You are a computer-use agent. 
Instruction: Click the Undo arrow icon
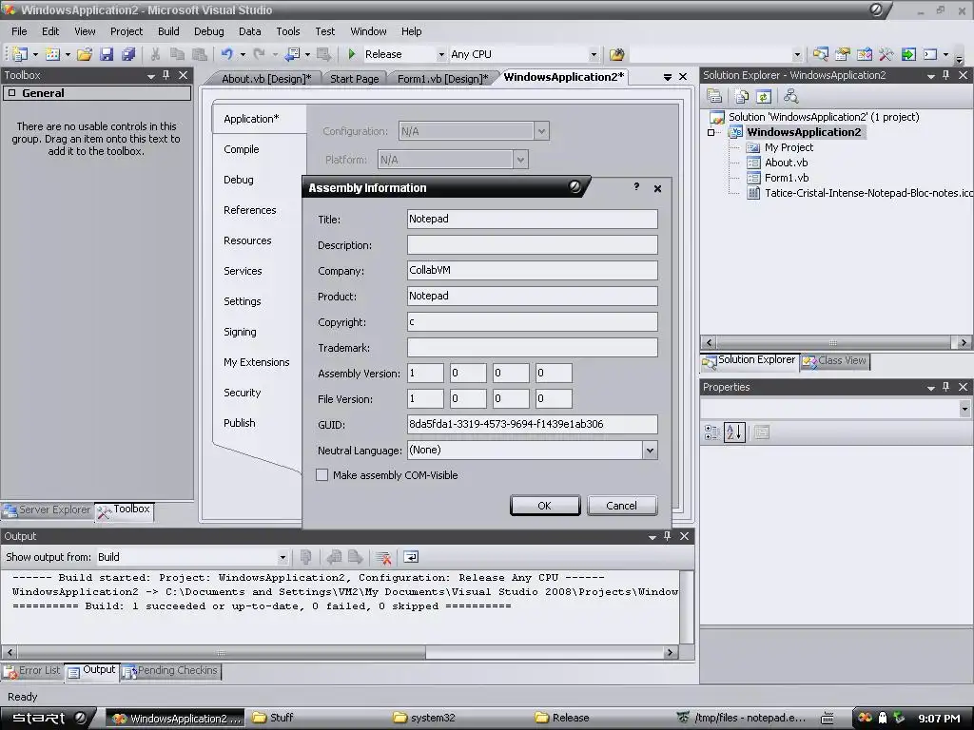pos(226,54)
